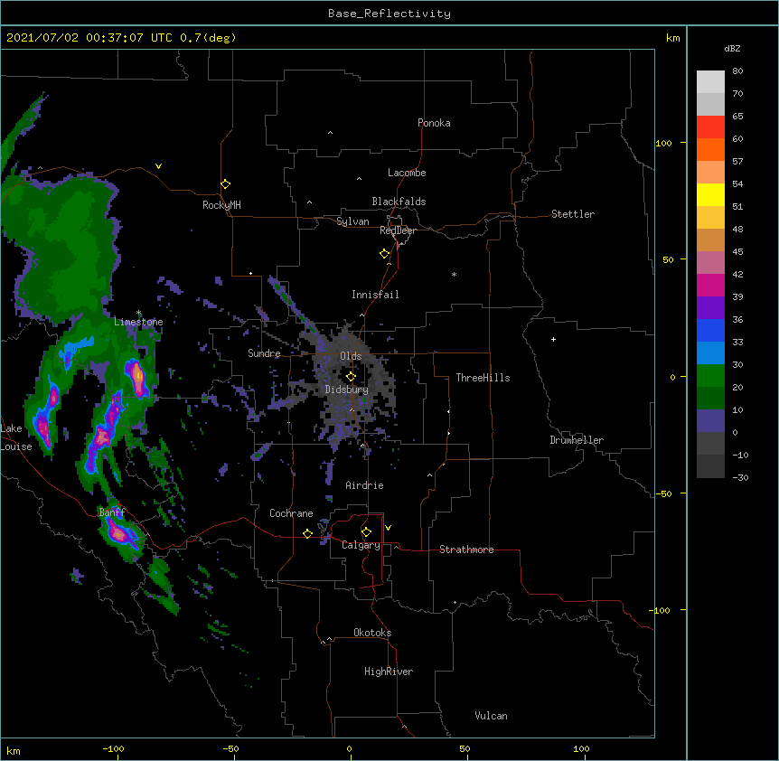
Task: Click the Lake Louise label
Action: (x=16, y=437)
